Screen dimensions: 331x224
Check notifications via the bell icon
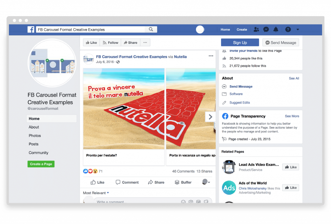coord(276,29)
